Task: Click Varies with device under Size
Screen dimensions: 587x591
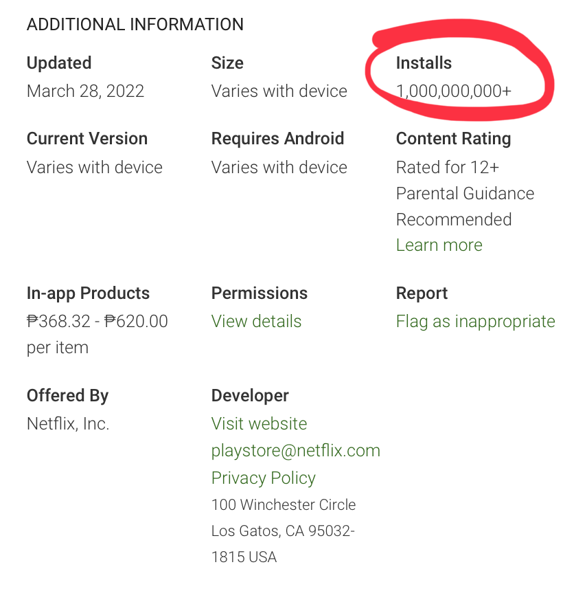Action: (279, 91)
